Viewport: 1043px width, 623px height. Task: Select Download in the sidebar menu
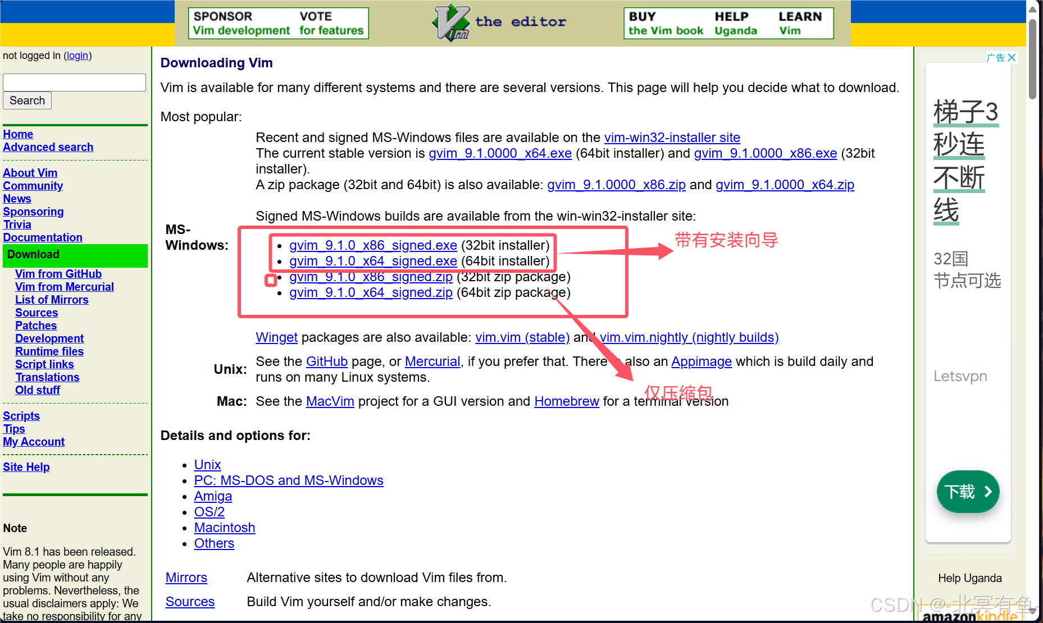(33, 255)
